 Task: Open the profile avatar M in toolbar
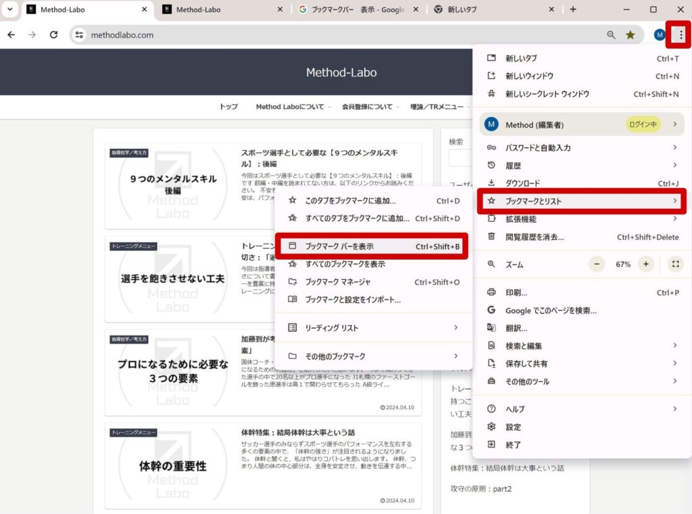click(660, 34)
